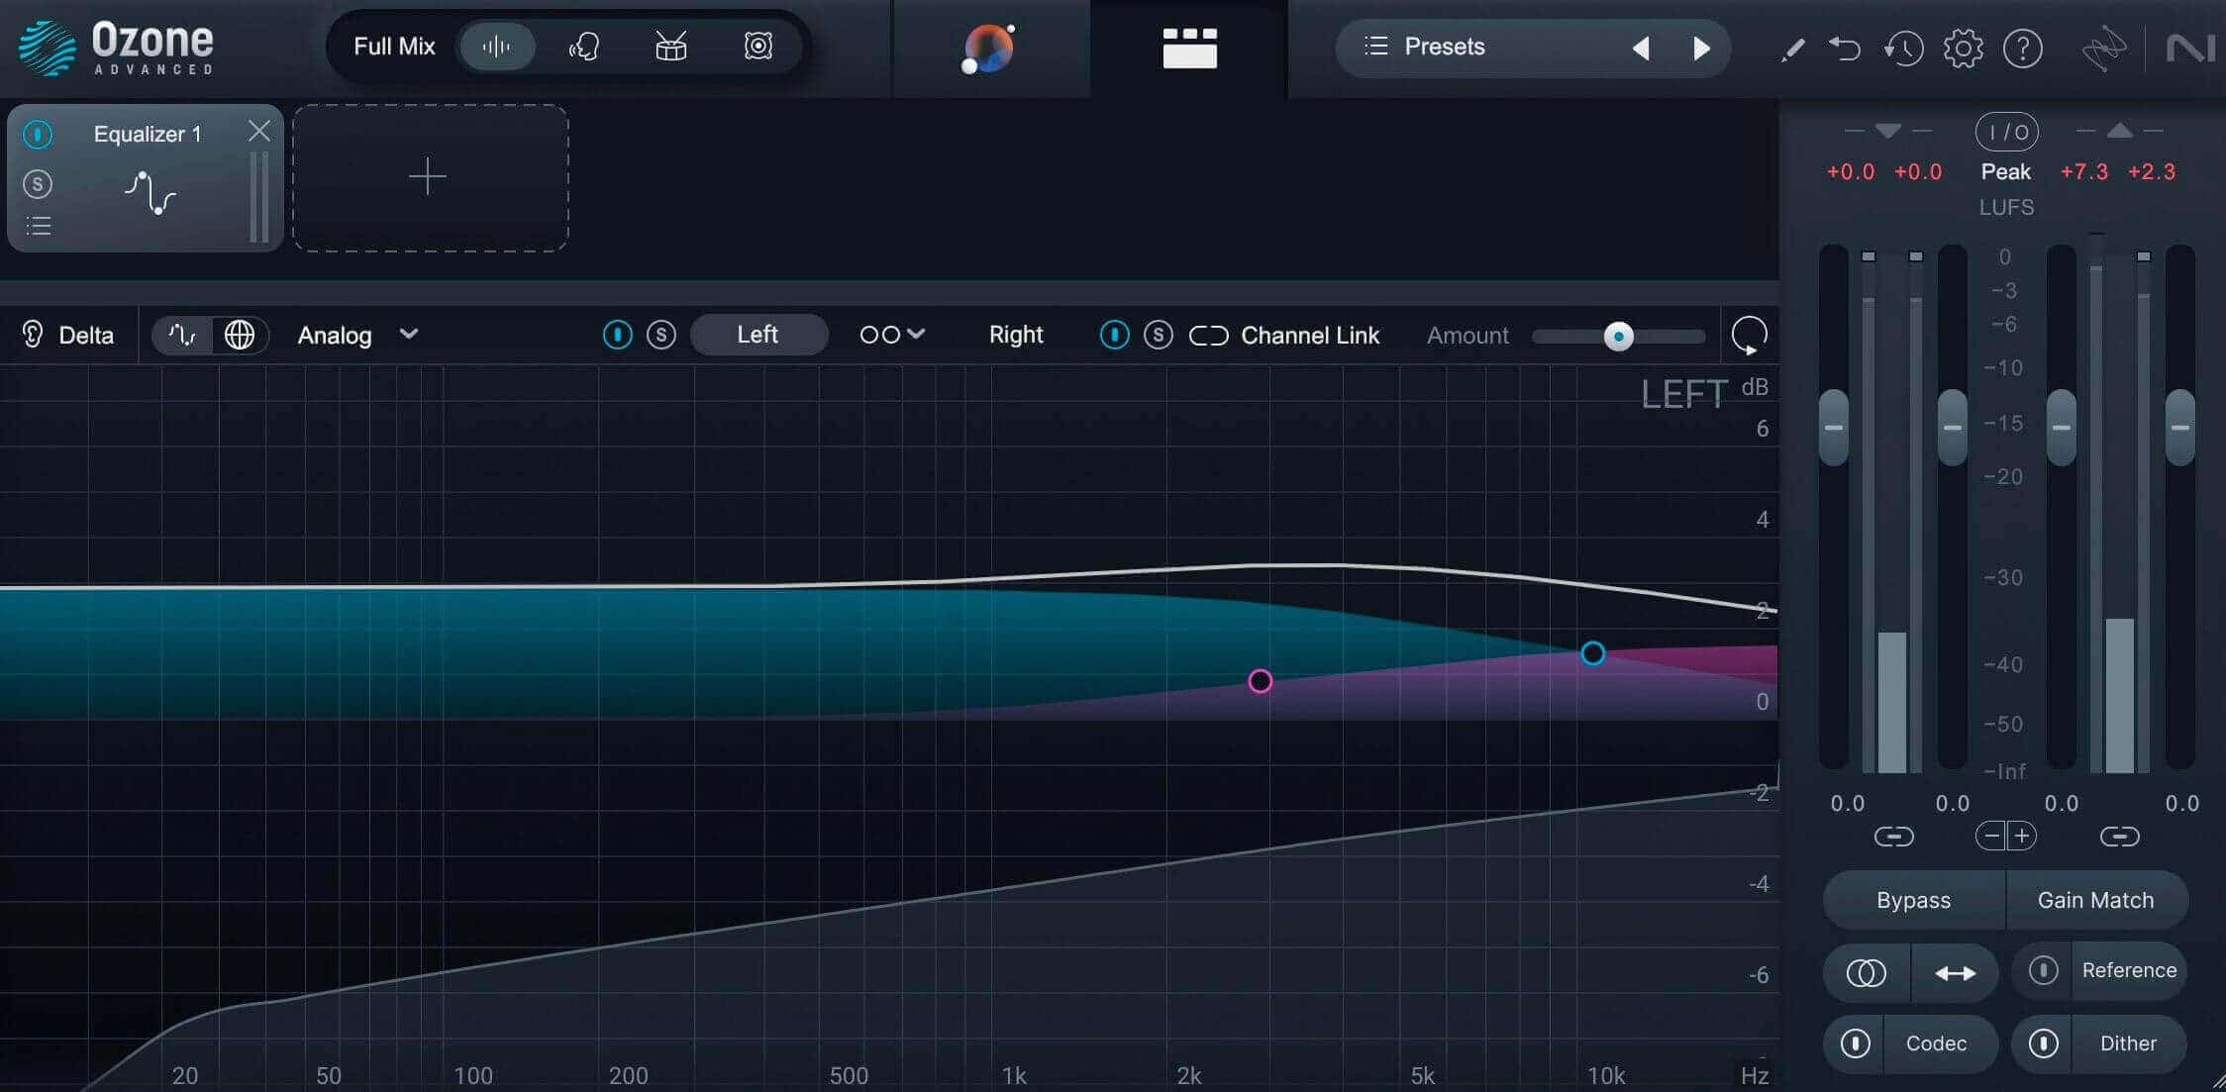Go to next preset arrow
This screenshot has height=1092, width=2226.
(1701, 48)
